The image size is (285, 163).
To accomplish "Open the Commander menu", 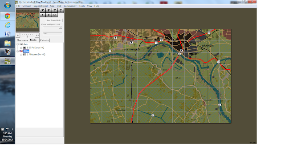I will coord(70,6).
